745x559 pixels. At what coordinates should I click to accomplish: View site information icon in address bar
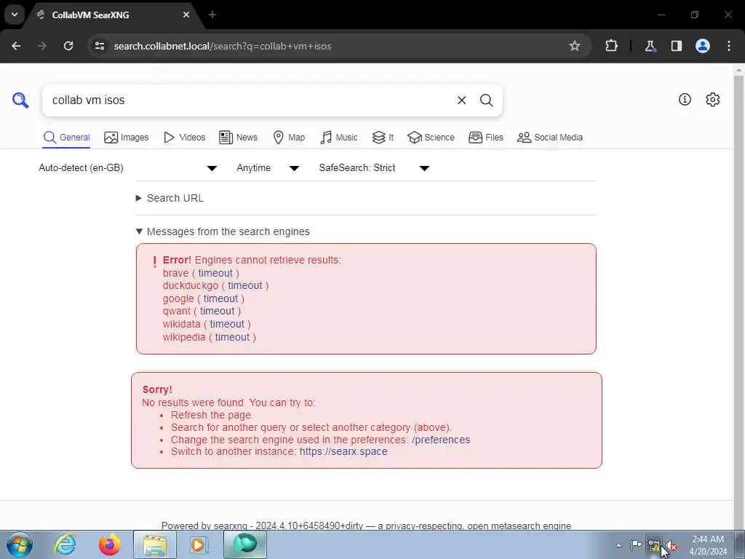click(99, 46)
